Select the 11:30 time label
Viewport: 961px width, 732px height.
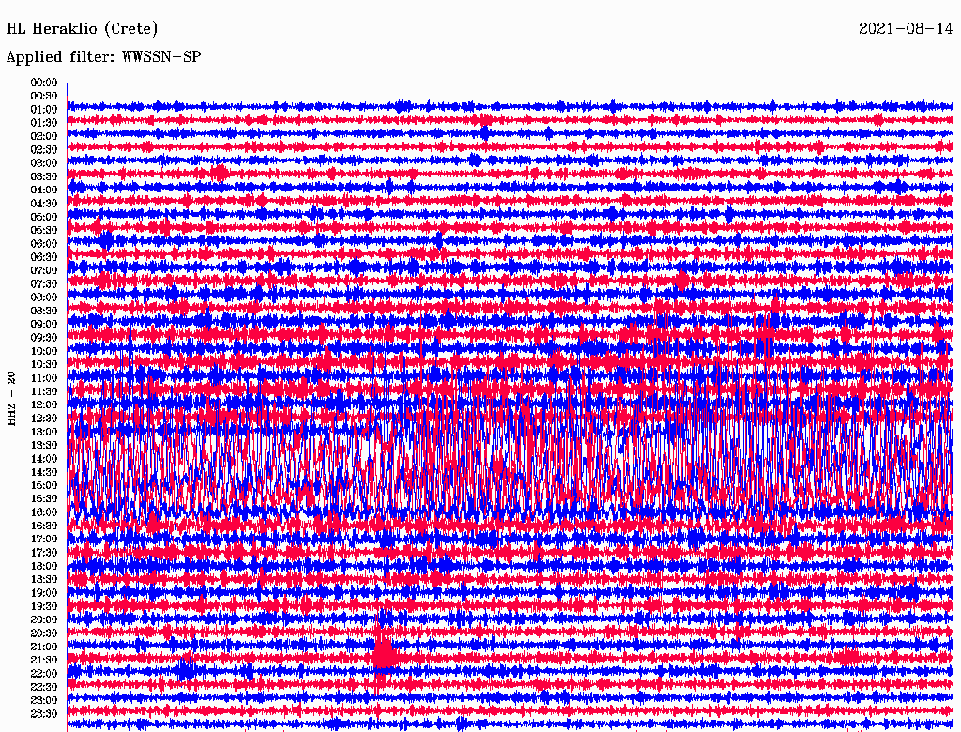[x=44, y=391]
